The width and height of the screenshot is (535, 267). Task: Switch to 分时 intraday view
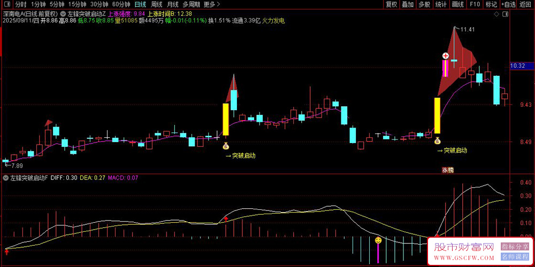(x=21, y=4)
